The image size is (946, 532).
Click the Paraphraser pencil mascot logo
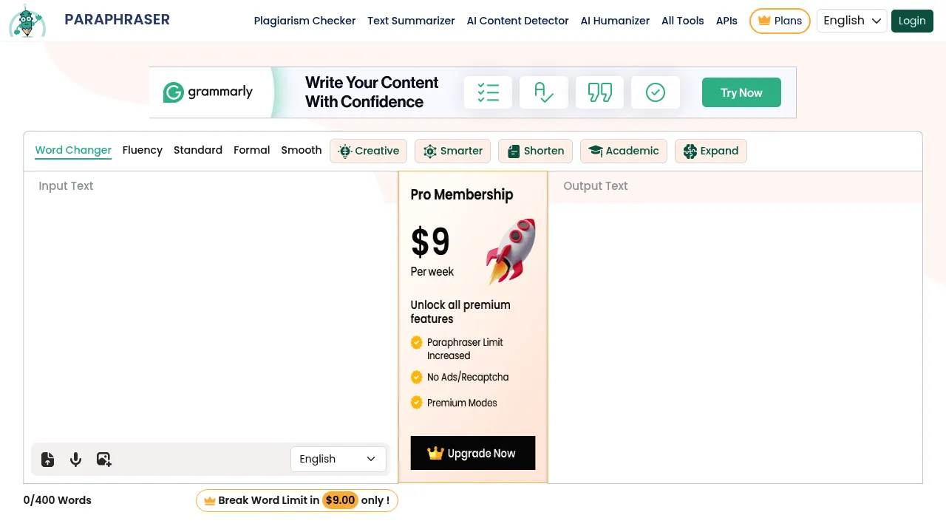(27, 21)
